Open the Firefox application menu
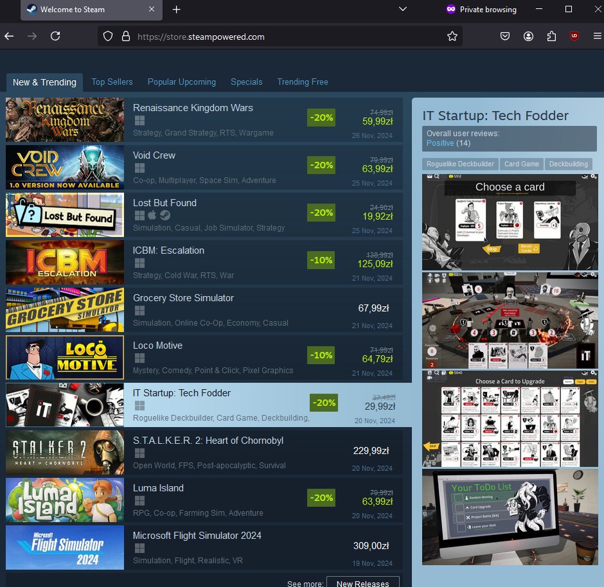The image size is (604, 587). point(597,36)
